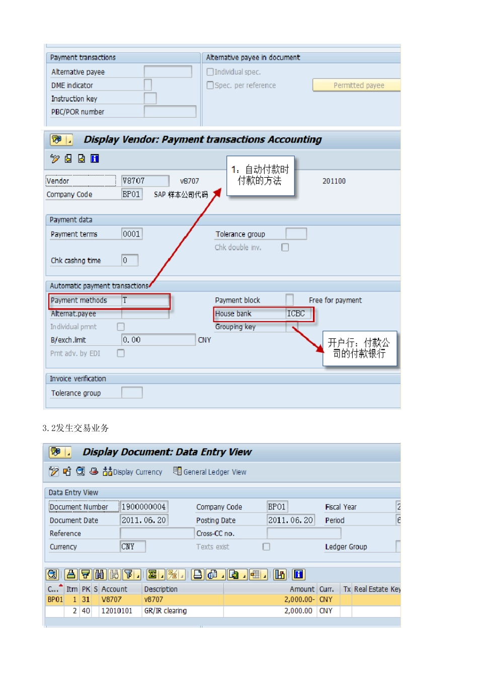
Task: Open dropdown arrow beside Document title menu icon
Action: point(67,453)
